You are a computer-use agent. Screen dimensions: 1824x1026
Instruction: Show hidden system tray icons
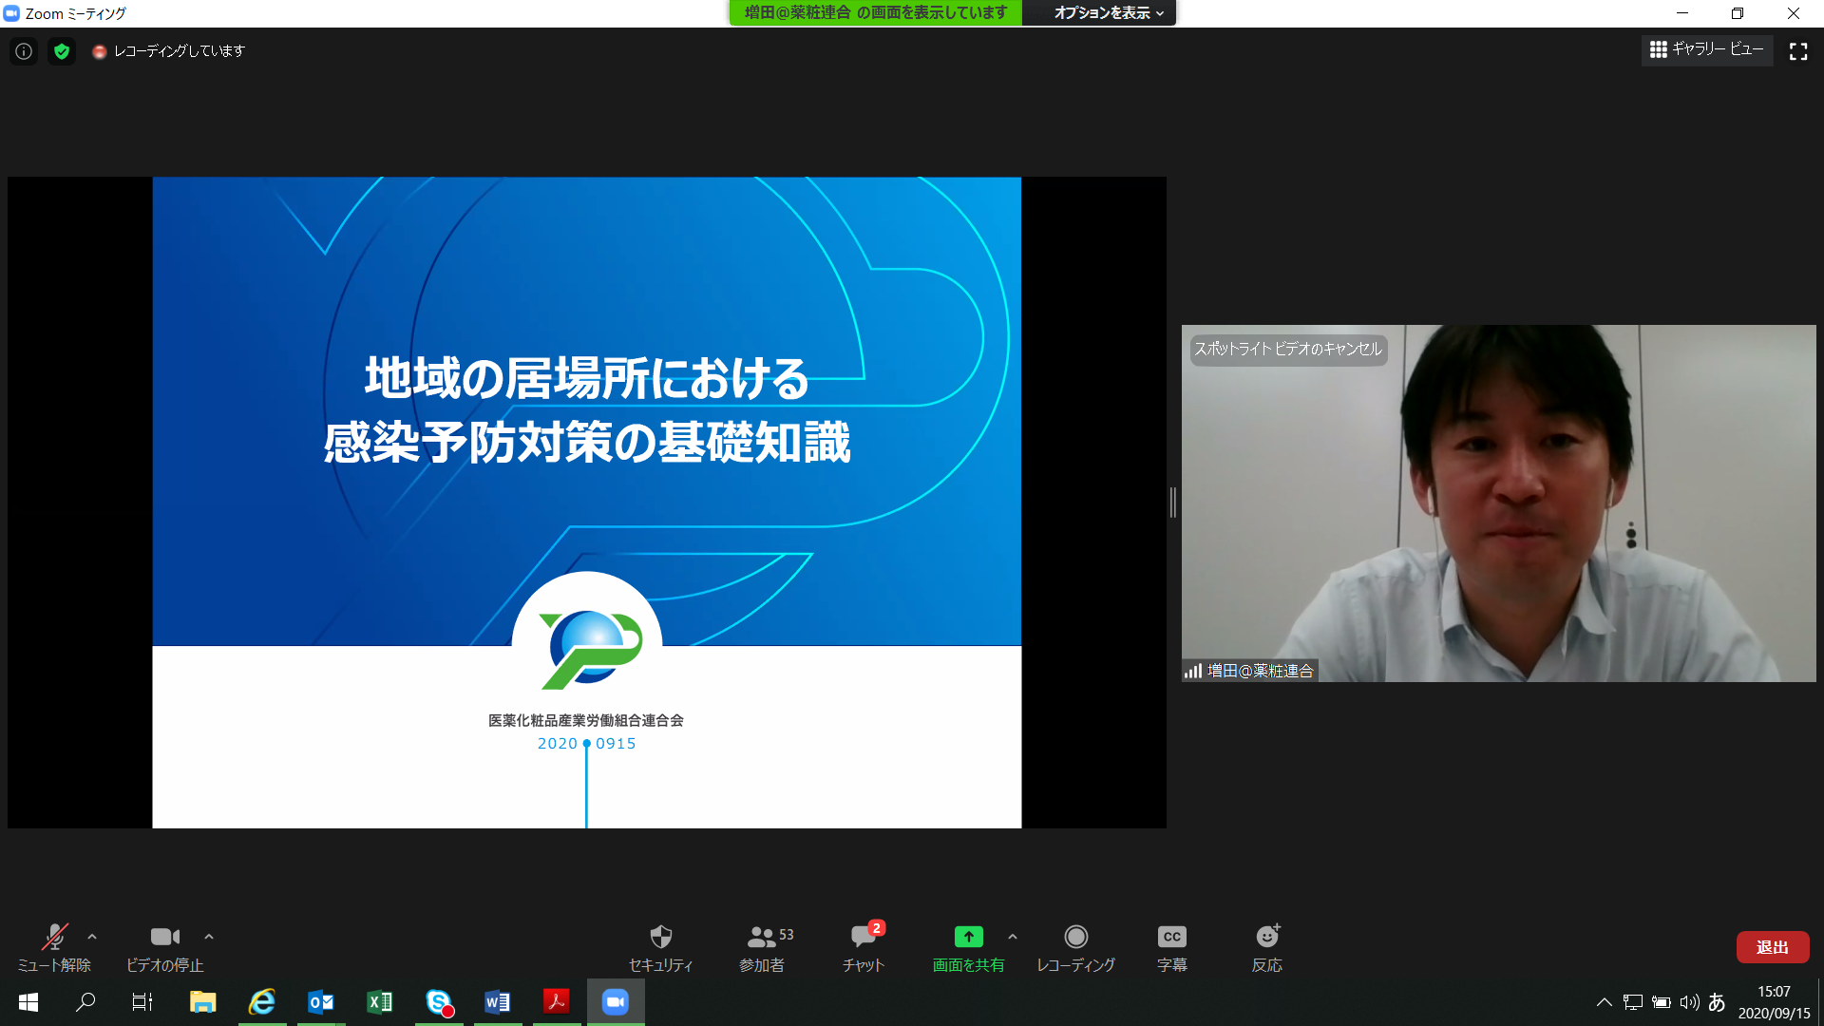pyautogui.click(x=1605, y=1002)
